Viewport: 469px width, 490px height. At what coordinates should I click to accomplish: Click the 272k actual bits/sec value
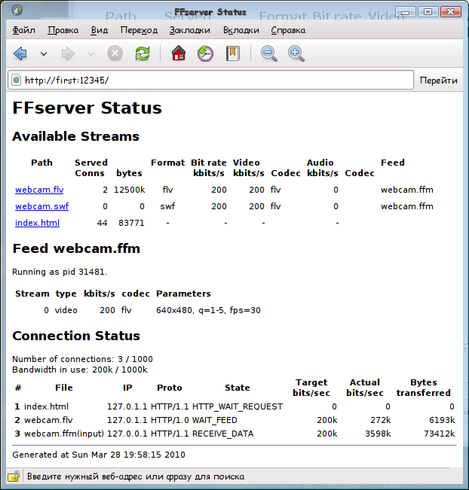tap(380, 420)
